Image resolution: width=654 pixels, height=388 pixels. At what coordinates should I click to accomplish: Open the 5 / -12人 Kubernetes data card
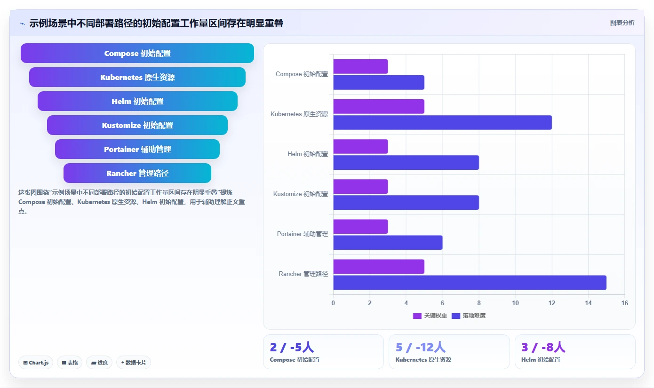coord(449,352)
